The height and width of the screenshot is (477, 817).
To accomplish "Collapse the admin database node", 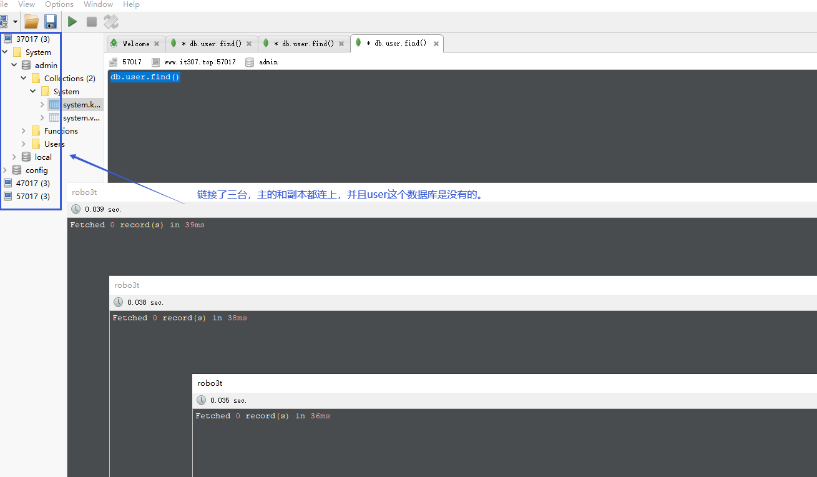I will 14,66.
